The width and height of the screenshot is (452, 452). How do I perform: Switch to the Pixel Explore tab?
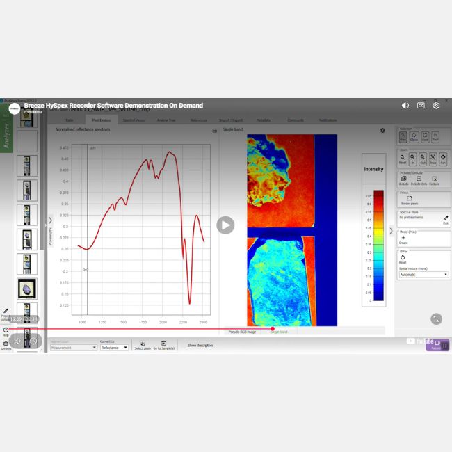tap(102, 120)
